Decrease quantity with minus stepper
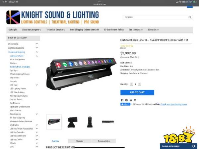Image resolution: width=199 pixels, height=149 pixels. 131,84
